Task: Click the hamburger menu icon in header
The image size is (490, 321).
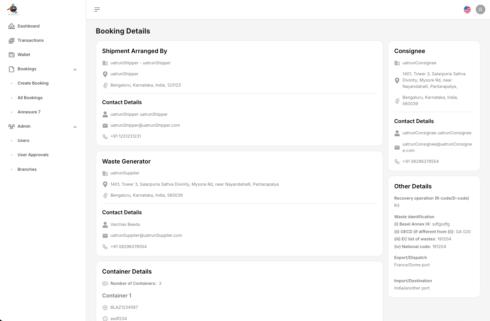Action: (x=97, y=10)
